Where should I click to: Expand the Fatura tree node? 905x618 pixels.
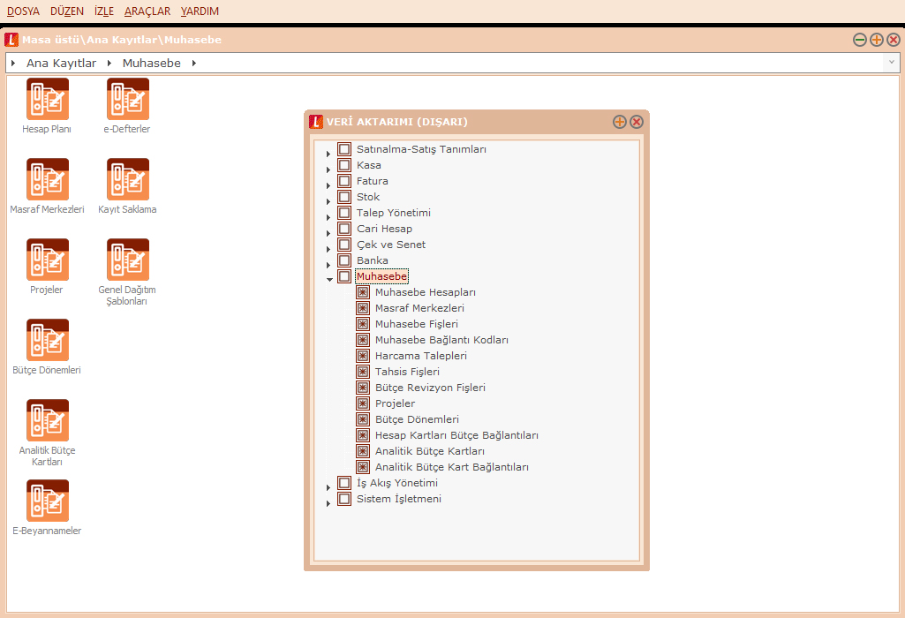click(x=328, y=185)
